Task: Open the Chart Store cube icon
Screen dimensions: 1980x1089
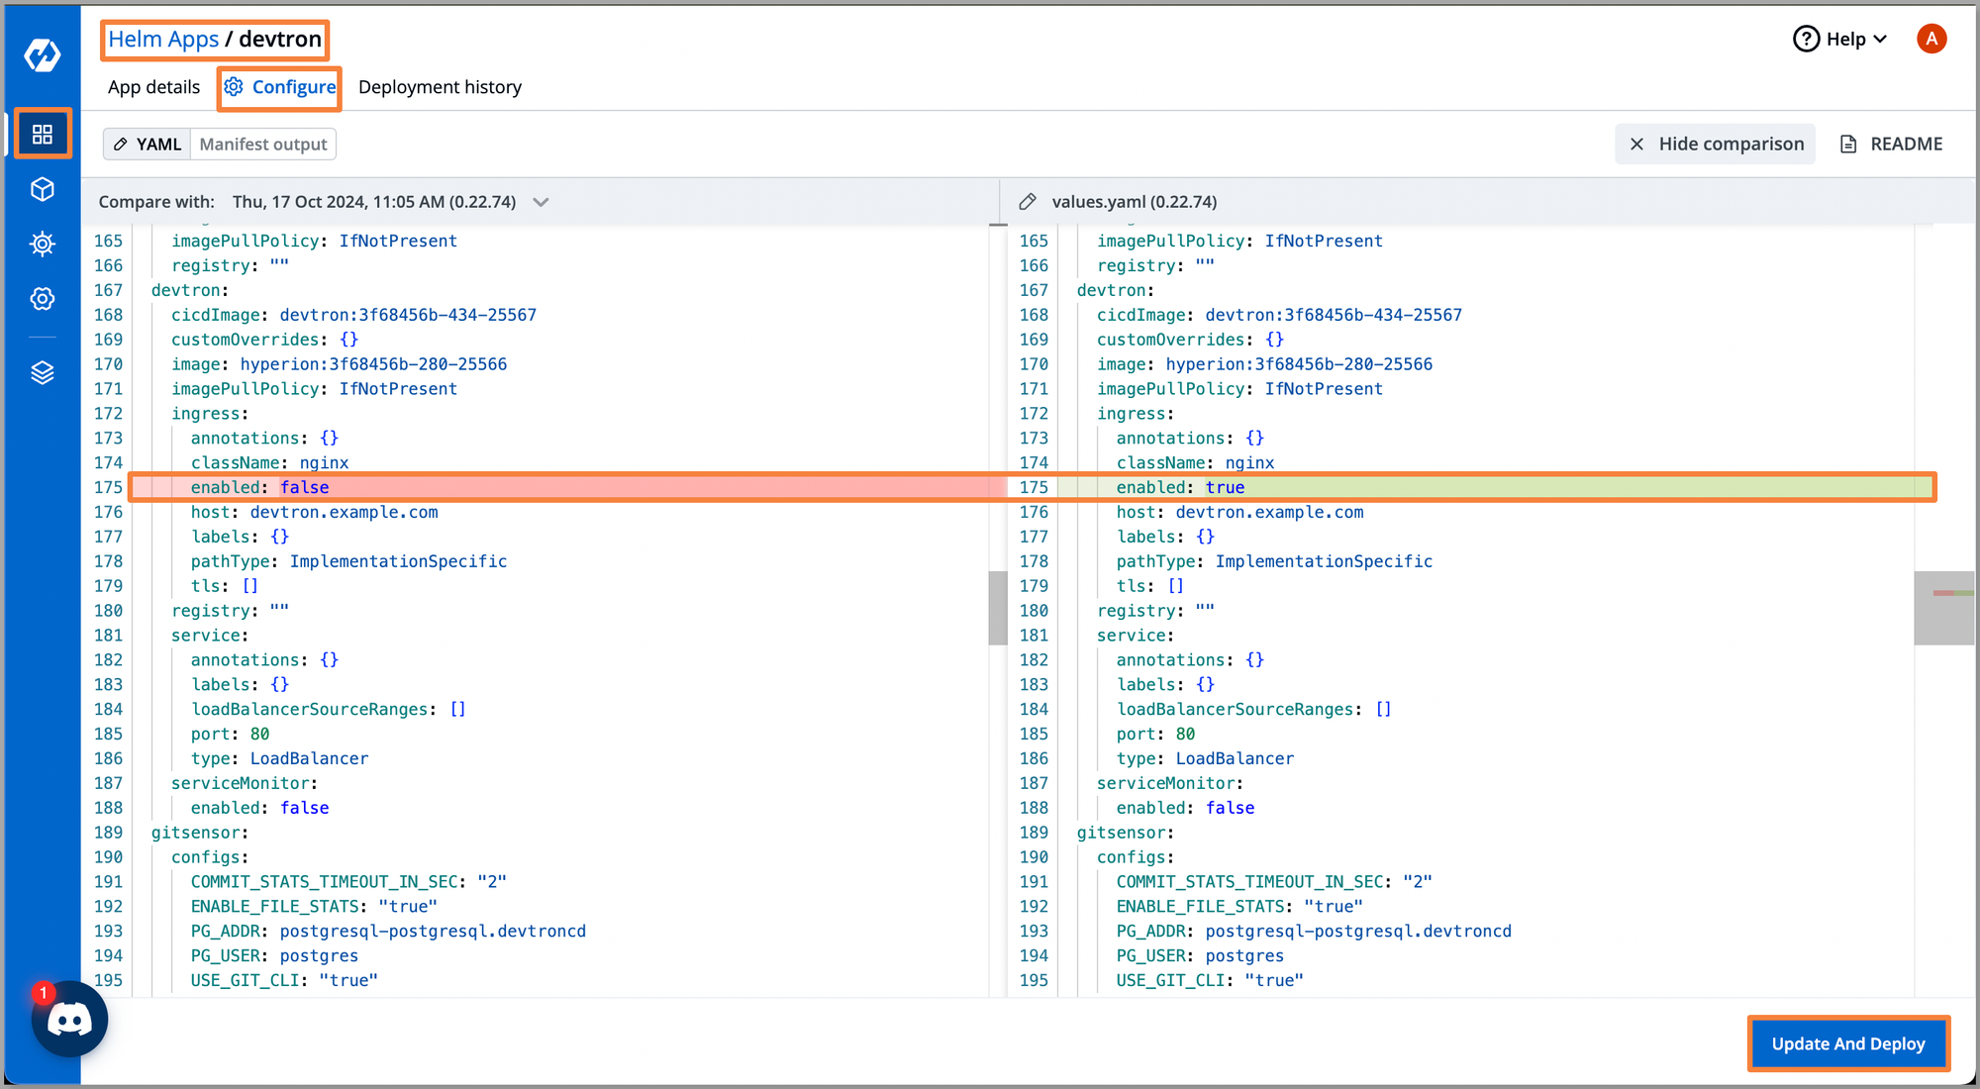Action: click(43, 189)
